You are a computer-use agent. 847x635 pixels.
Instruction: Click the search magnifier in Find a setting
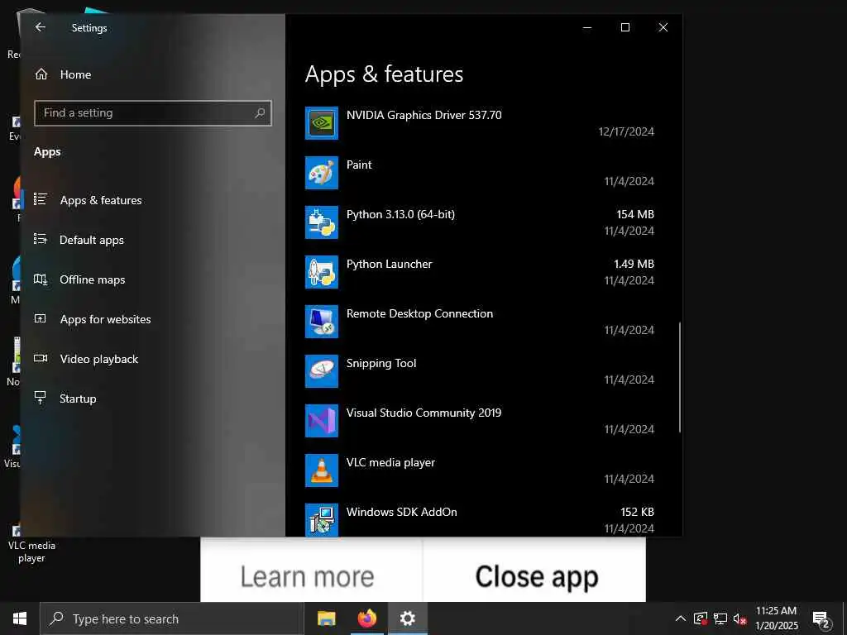pos(260,112)
